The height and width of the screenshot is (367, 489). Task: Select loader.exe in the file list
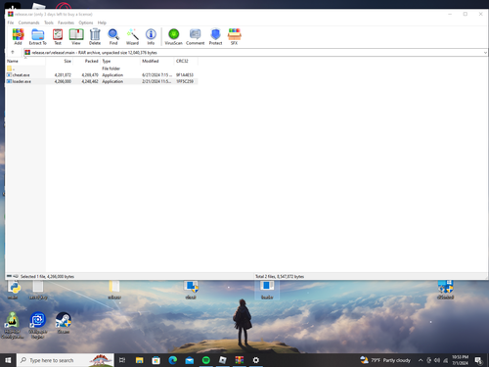point(102,81)
